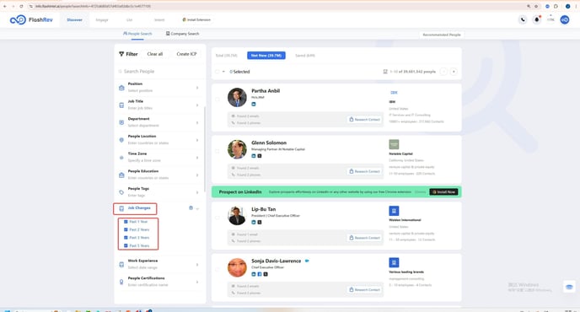Open Glenn Solomon's X (Twitter) icon
The image size is (580, 312).
click(260, 156)
